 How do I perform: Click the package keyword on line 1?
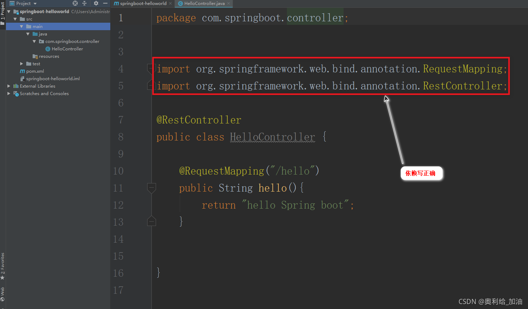pos(176,18)
